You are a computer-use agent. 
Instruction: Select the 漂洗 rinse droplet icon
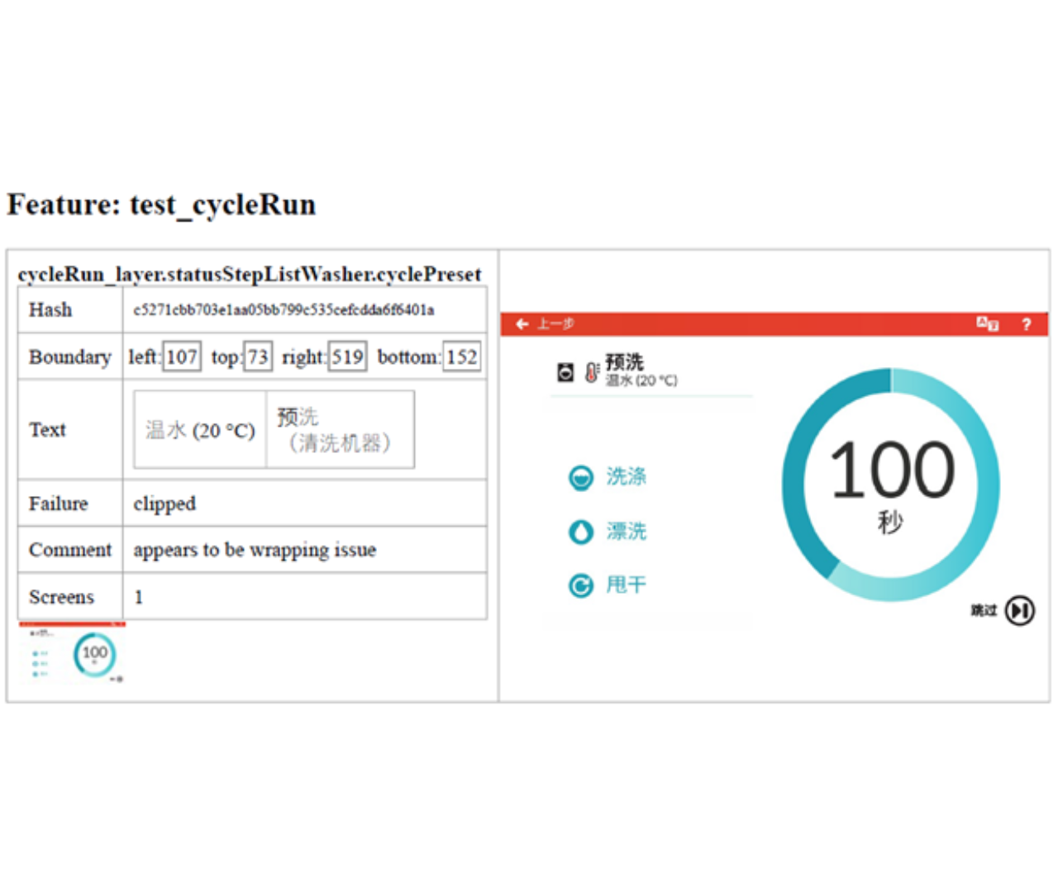click(x=581, y=532)
